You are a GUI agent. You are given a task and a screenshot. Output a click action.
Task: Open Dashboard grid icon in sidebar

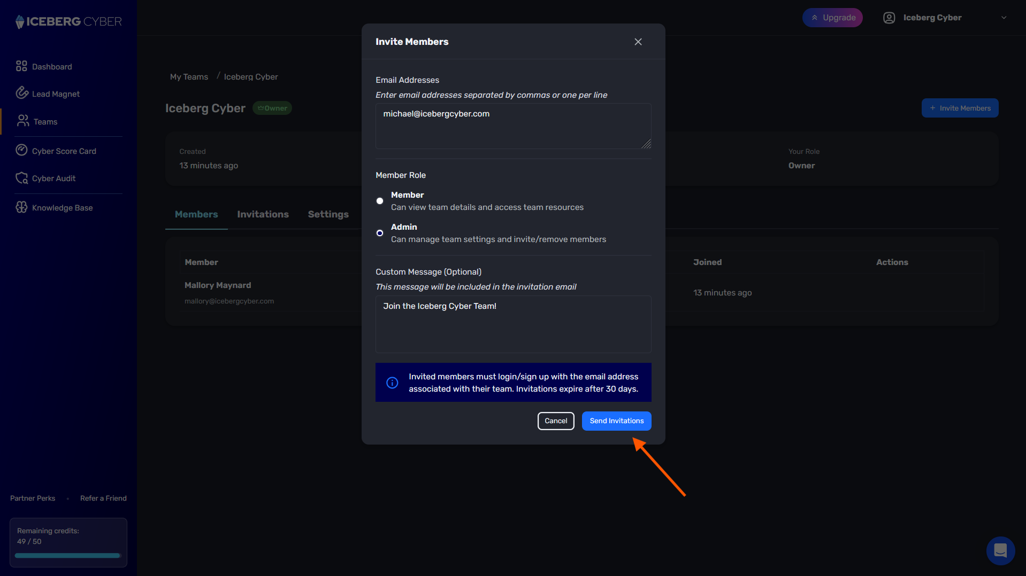click(x=21, y=66)
